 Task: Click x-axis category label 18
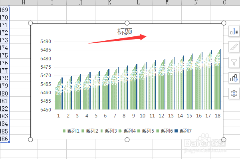[218, 116]
